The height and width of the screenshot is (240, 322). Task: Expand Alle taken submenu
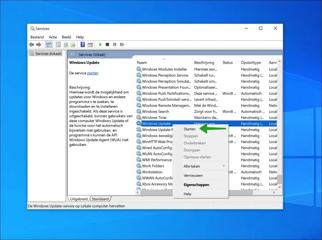[201, 166]
